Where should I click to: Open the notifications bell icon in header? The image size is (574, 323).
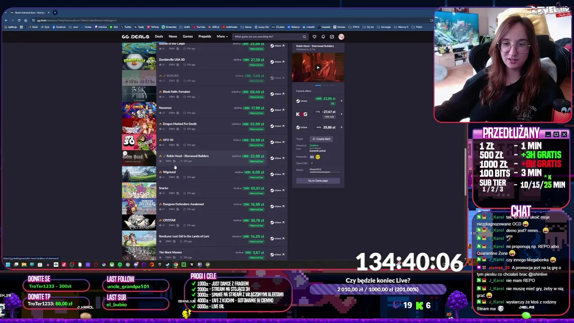[323, 37]
